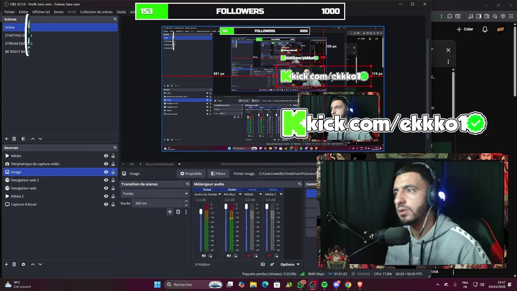
Task: Open the Fichier menu
Action: (10, 12)
